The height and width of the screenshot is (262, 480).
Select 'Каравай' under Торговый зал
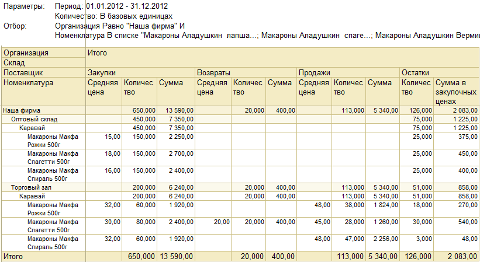pos(32,196)
